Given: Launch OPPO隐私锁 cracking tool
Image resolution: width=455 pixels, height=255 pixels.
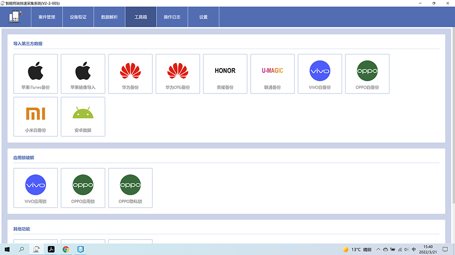Looking at the screenshot, I should (x=130, y=188).
